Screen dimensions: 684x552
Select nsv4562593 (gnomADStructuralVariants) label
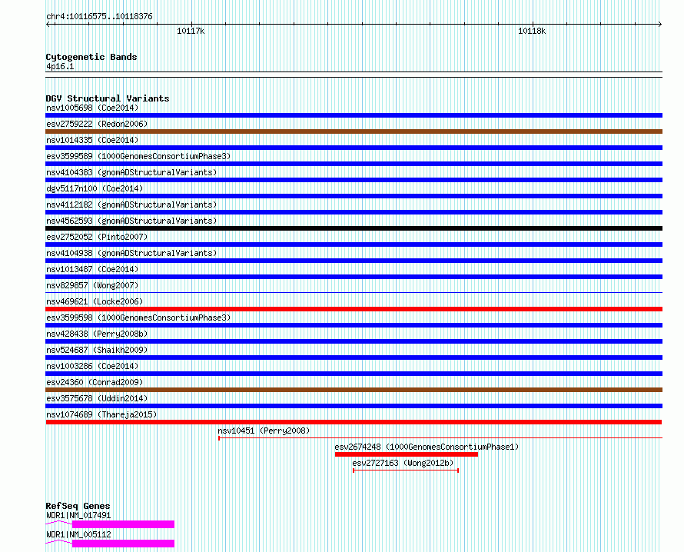point(131,221)
